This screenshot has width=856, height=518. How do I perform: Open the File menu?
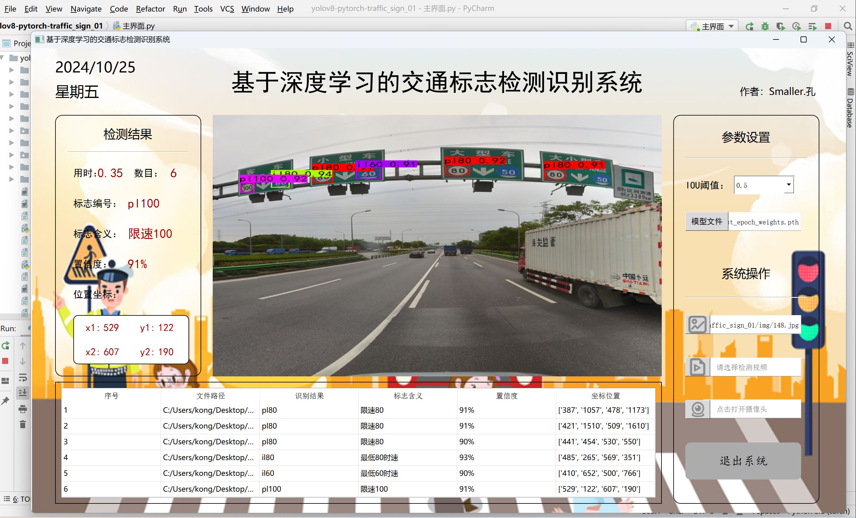tap(10, 9)
